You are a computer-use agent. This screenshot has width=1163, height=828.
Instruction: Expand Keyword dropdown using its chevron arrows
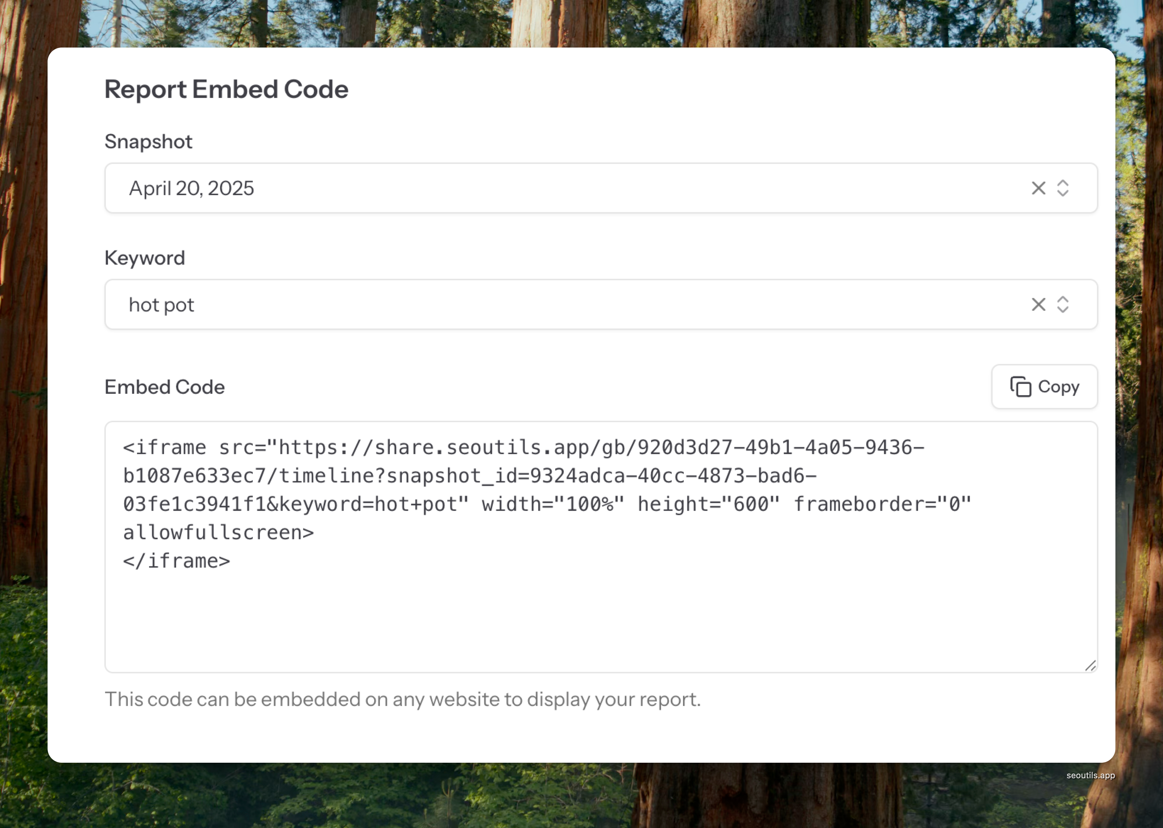1063,304
